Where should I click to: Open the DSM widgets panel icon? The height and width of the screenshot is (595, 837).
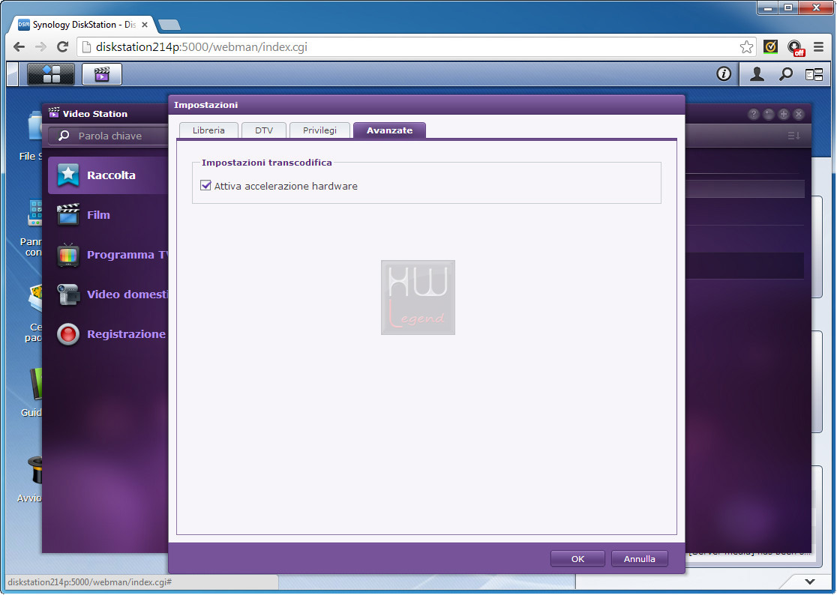(x=814, y=75)
